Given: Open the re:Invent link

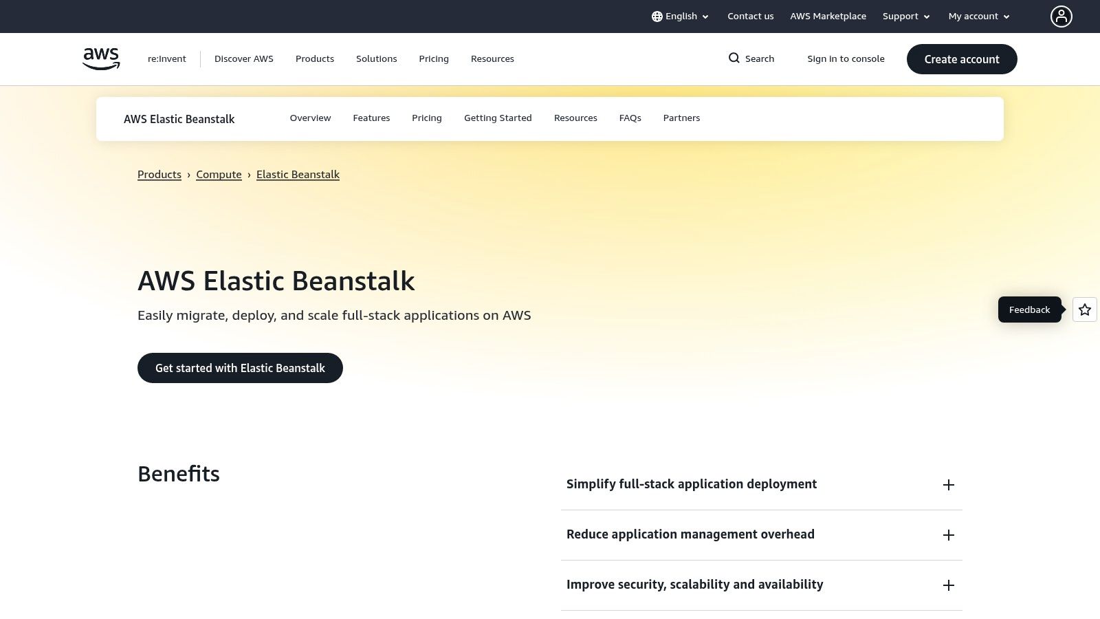Looking at the screenshot, I should click(x=166, y=59).
